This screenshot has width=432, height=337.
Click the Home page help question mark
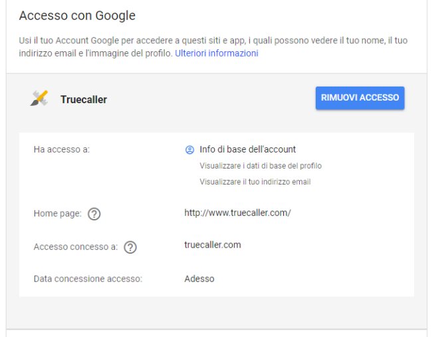coord(94,214)
